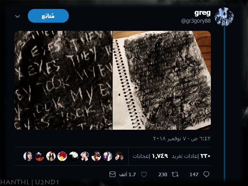Click the 1.7 thousand likes count

(128, 174)
